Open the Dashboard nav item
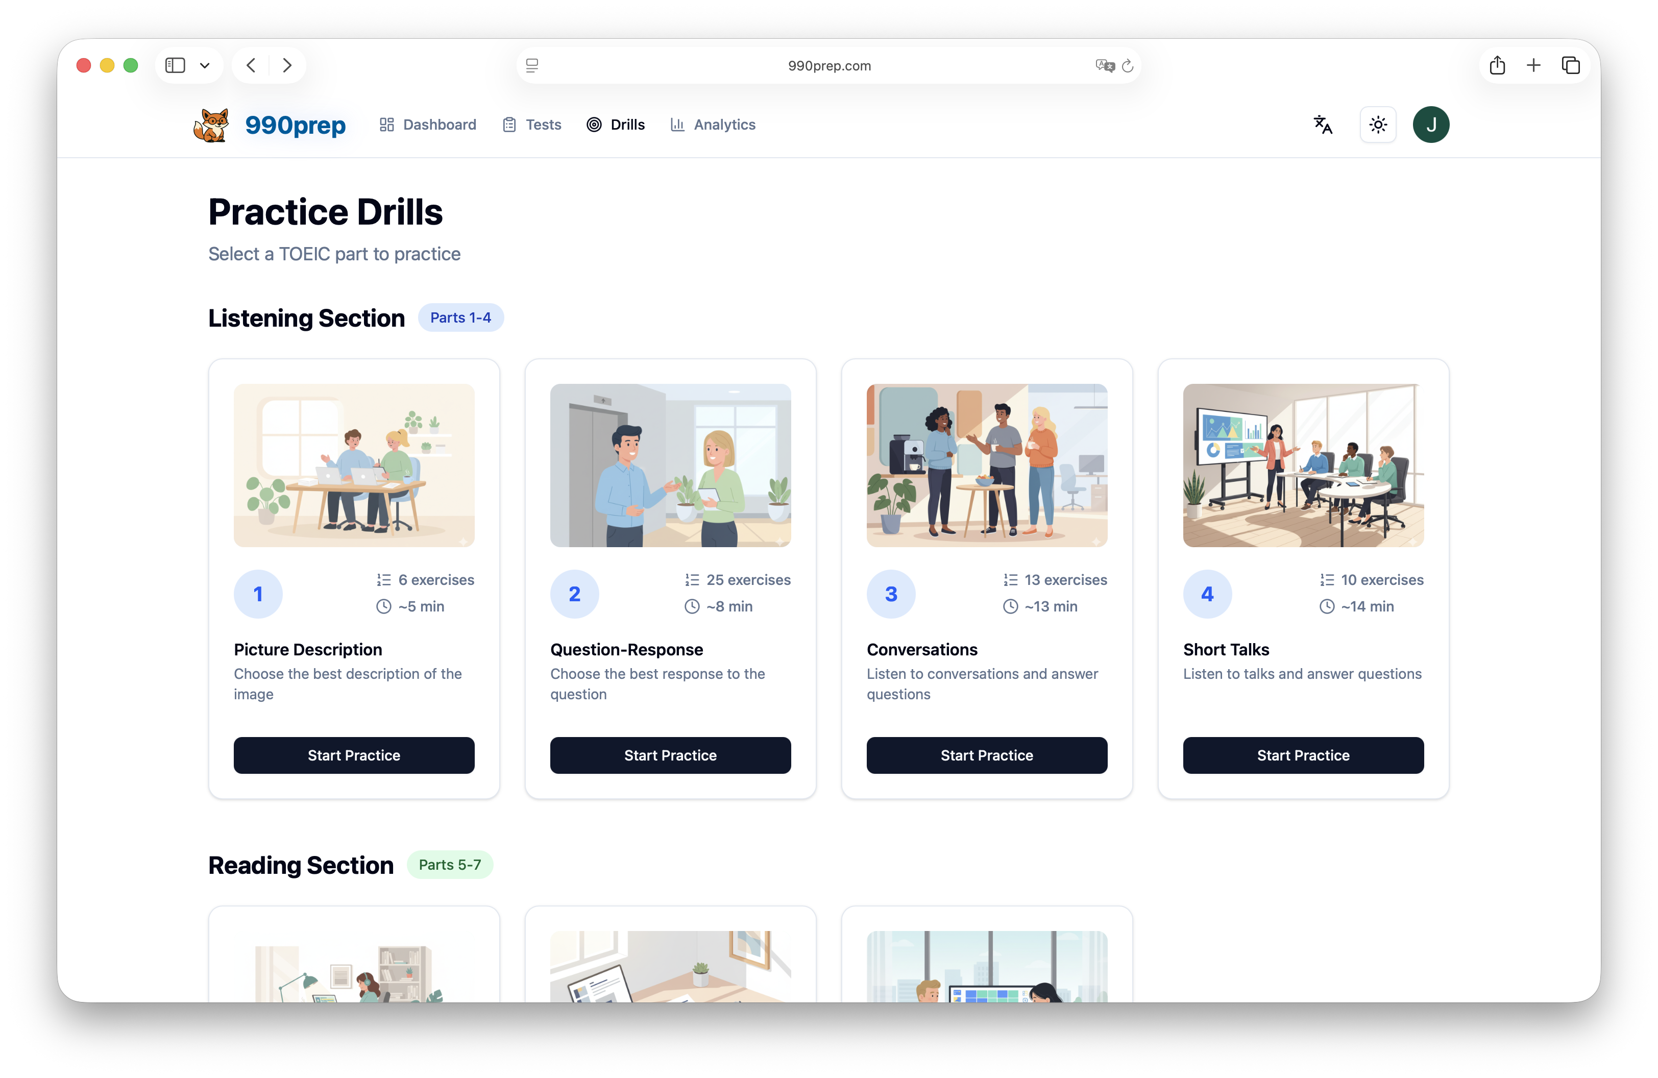The width and height of the screenshot is (1658, 1078). point(428,125)
